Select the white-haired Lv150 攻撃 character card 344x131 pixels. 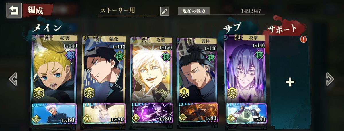coord(151,69)
